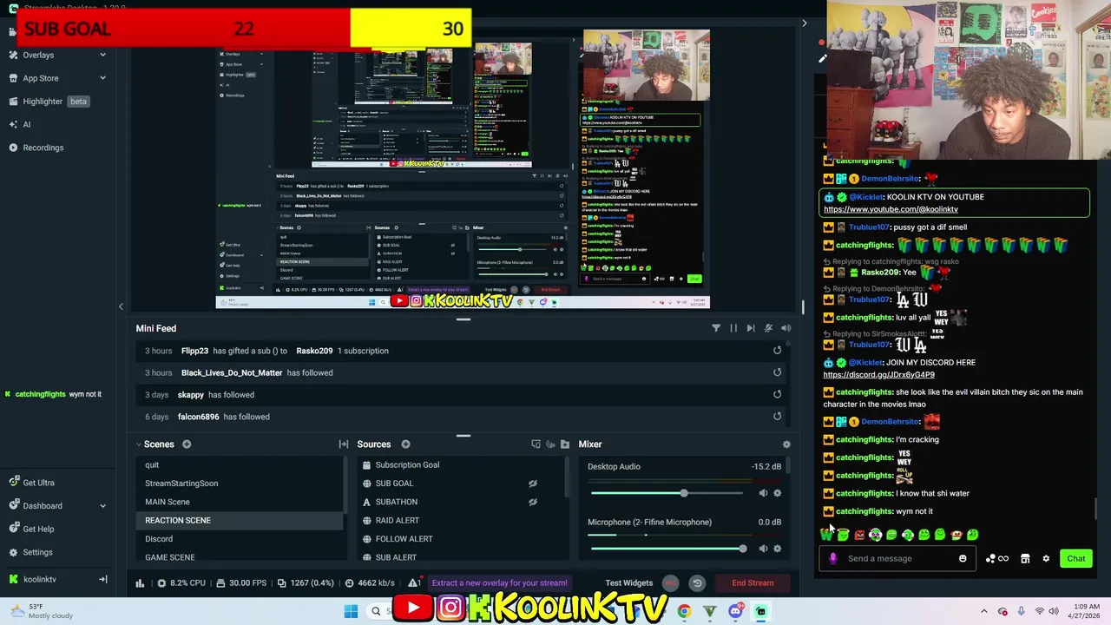Toggle the REC recording button

point(670,583)
